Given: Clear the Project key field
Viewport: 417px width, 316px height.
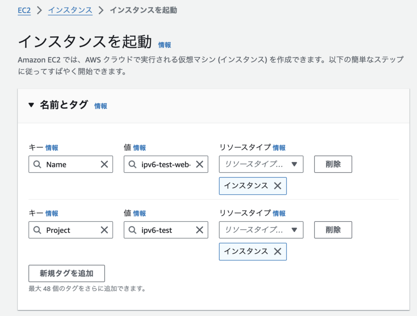Looking at the screenshot, I should [104, 230].
